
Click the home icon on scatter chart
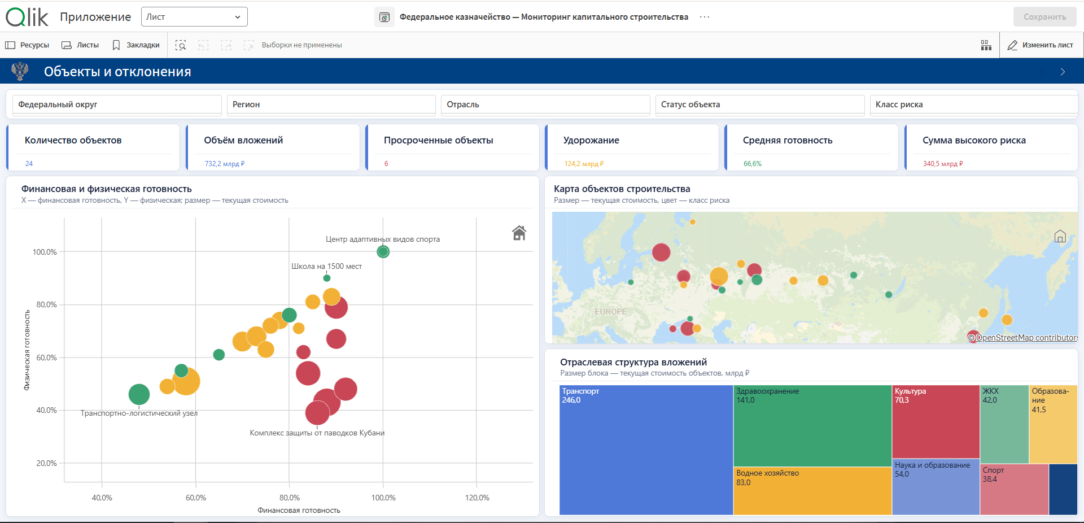click(x=519, y=233)
